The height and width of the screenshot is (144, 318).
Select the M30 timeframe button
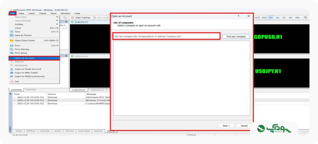pos(264,18)
